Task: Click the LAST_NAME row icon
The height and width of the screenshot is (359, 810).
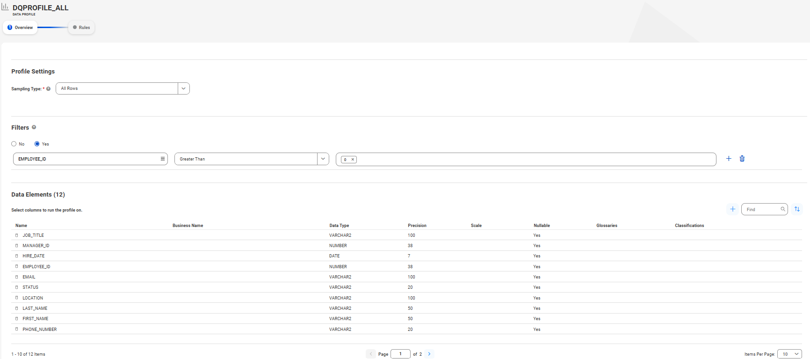Action: click(x=17, y=308)
